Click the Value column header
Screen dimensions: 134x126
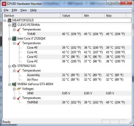tap(71, 16)
